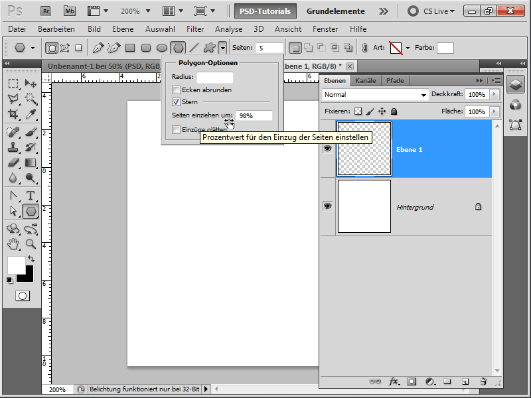Toggle lock all in Fixieren
Viewport: 531px width, 398px height.
coord(394,111)
